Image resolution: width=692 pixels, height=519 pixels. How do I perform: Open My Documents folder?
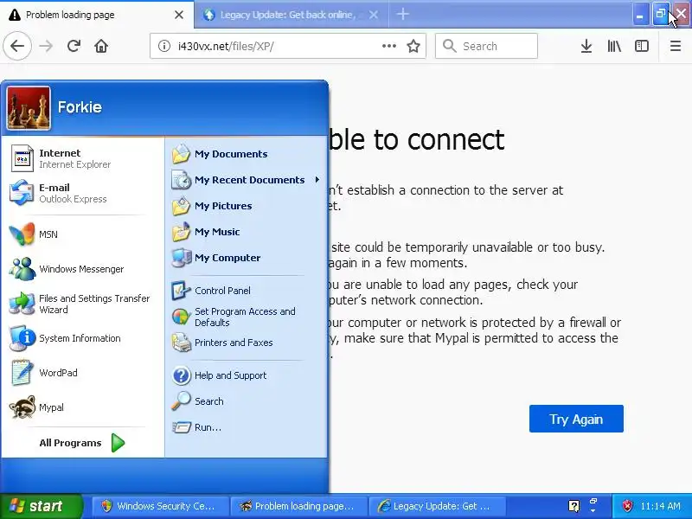(x=247, y=154)
